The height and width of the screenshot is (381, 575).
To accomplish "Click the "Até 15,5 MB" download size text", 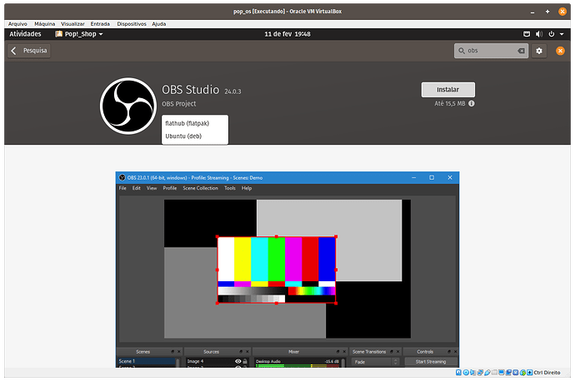I will (x=450, y=104).
